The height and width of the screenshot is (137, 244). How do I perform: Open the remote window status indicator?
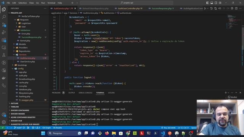click(3, 128)
